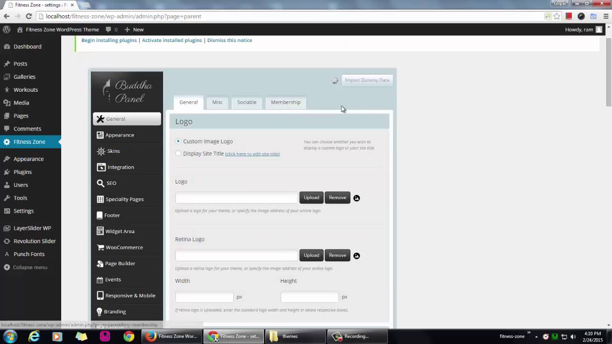This screenshot has height=344, width=612.
Task: Click 'click here to edit site title' link
Action: pos(252,154)
